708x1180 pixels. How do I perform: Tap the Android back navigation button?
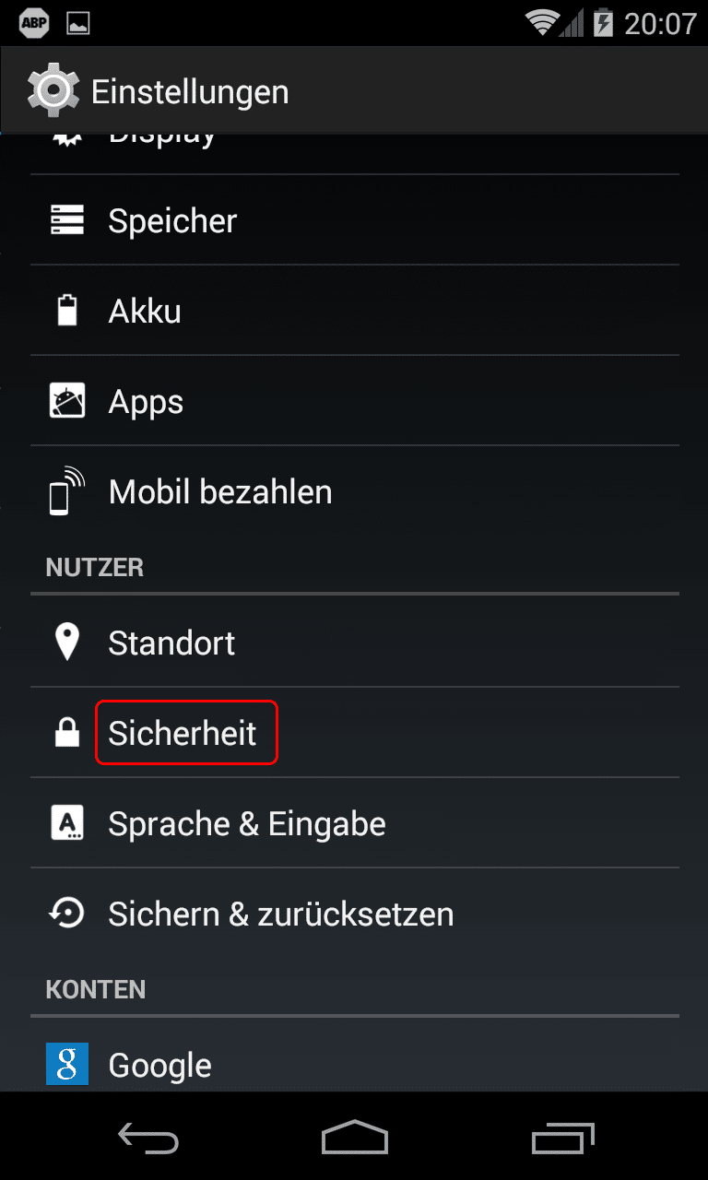147,1139
